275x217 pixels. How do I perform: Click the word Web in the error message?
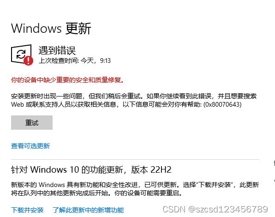click(18, 104)
